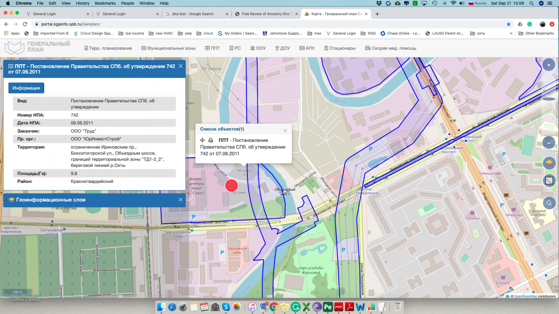Click the red marker on the map

click(232, 186)
